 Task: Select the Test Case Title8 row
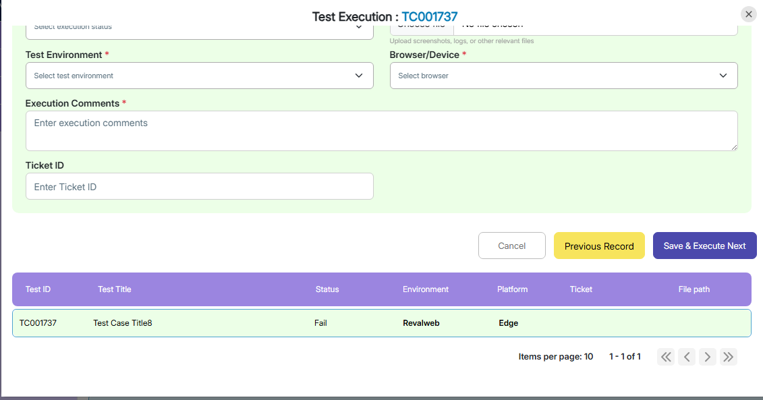click(x=122, y=323)
